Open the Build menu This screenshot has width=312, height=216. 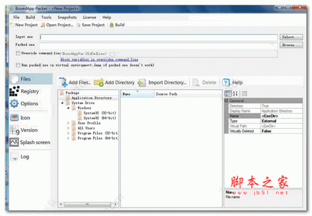coord(30,17)
